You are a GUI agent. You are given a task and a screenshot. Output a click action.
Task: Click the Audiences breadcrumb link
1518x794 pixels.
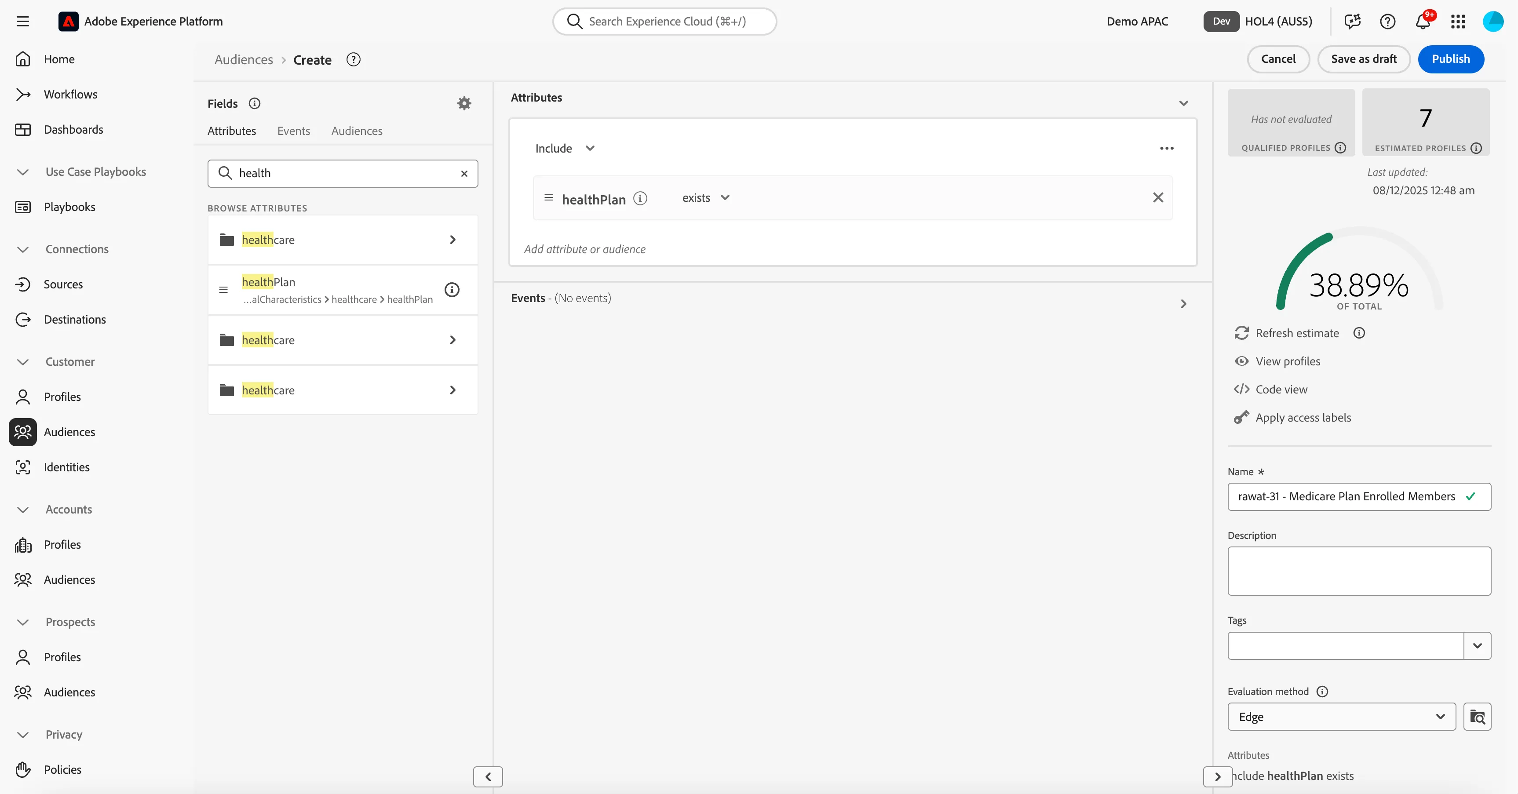(x=243, y=59)
